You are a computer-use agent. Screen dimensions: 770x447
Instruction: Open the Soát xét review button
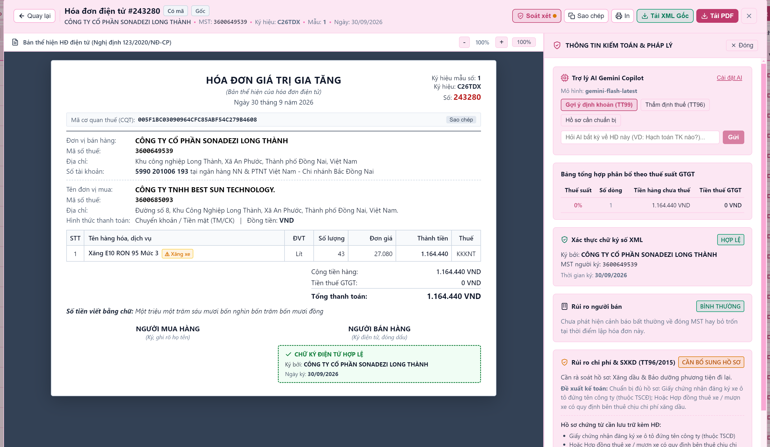pos(537,16)
